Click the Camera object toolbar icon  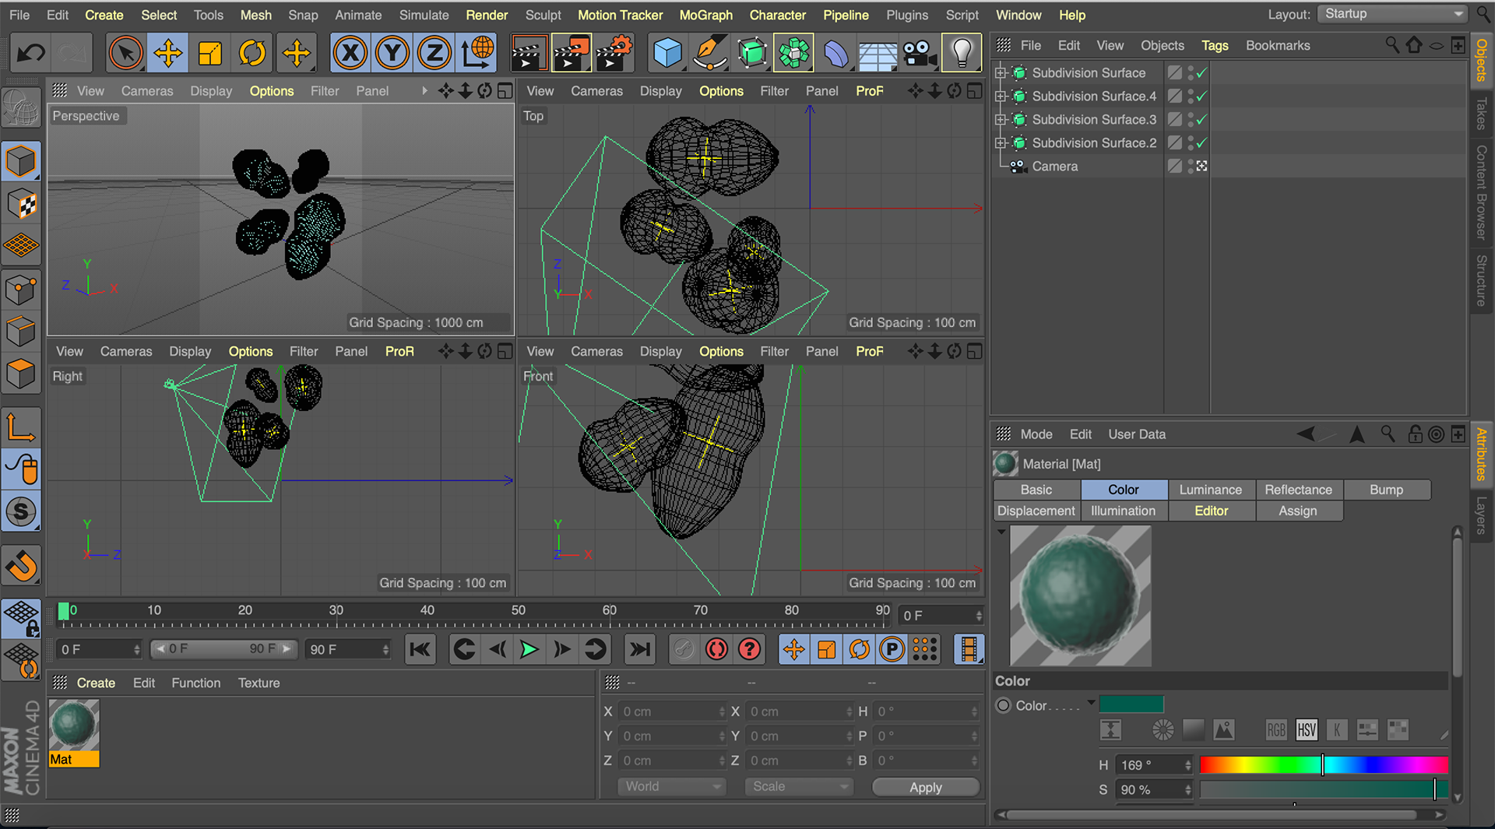(919, 53)
